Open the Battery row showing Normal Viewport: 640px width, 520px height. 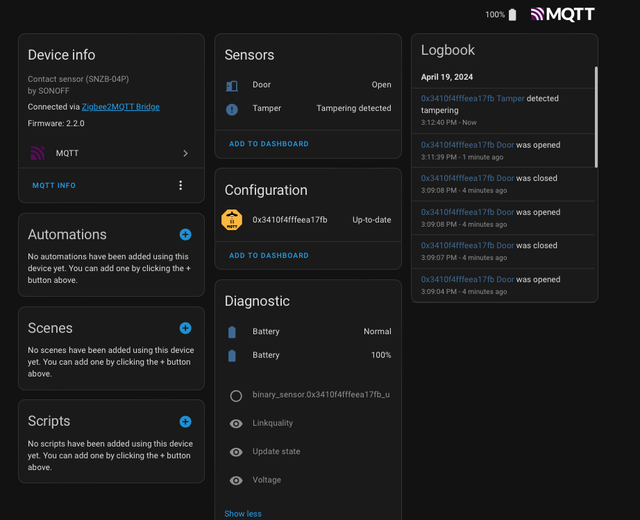click(308, 331)
